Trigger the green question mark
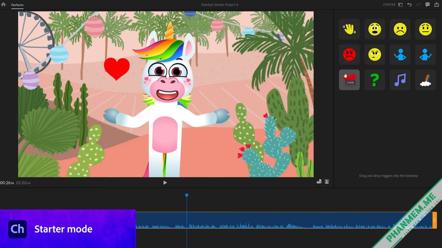 point(375,80)
